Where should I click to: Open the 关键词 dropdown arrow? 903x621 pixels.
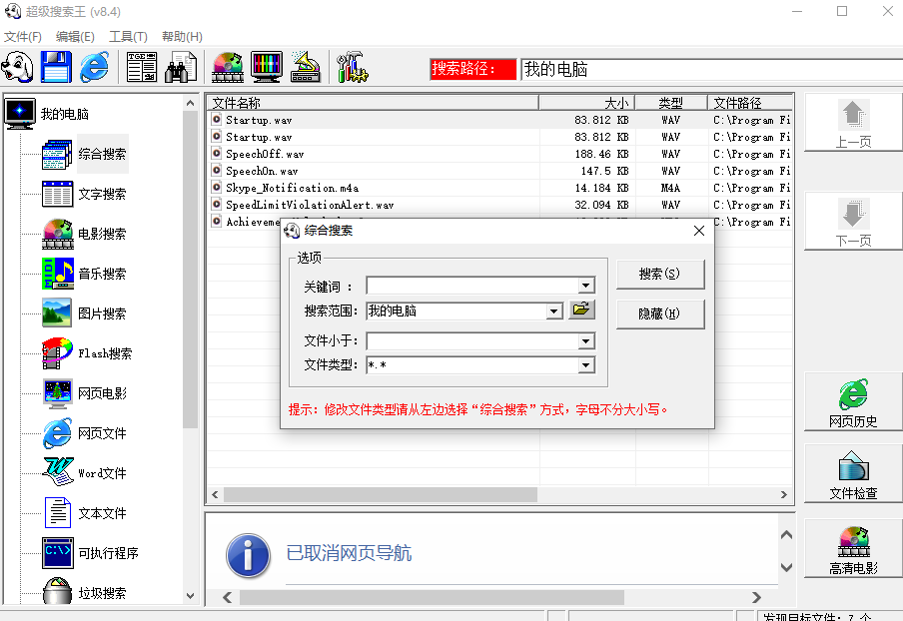586,286
